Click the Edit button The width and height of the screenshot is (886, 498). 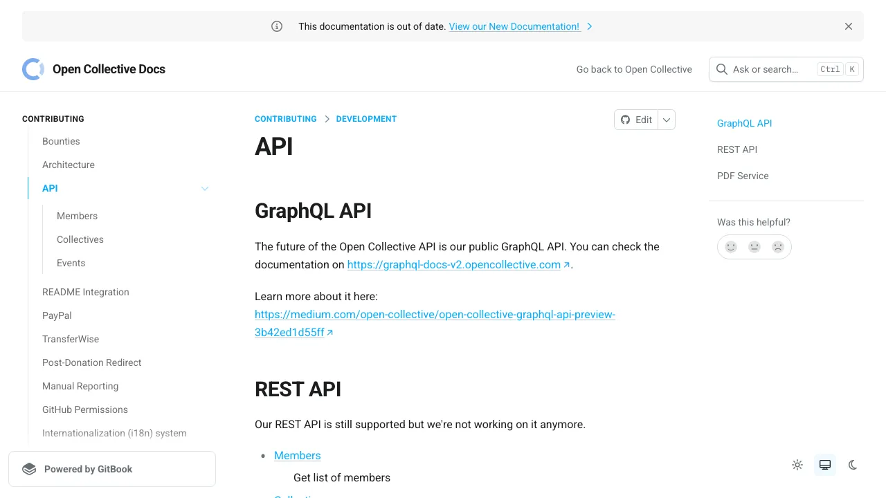pyautogui.click(x=636, y=120)
